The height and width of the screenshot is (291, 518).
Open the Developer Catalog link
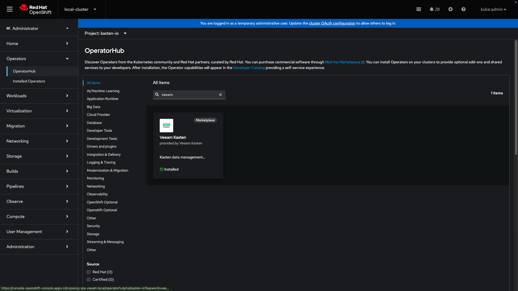[248, 68]
